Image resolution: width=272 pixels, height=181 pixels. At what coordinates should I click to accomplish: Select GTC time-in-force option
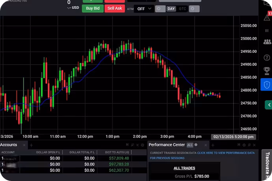coord(182,9)
